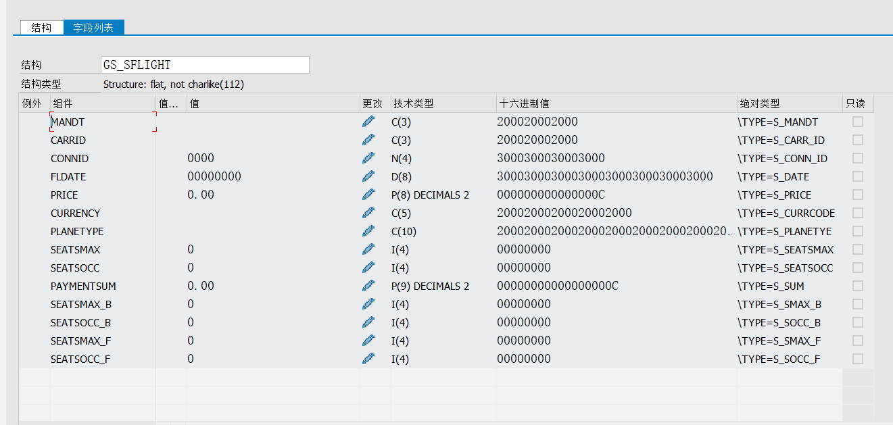
Task: Select the edit pencil for SEATSOCC
Action: (x=368, y=267)
